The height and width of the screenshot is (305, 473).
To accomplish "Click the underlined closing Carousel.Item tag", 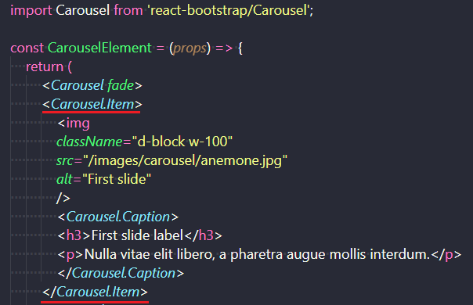I will click(95, 292).
